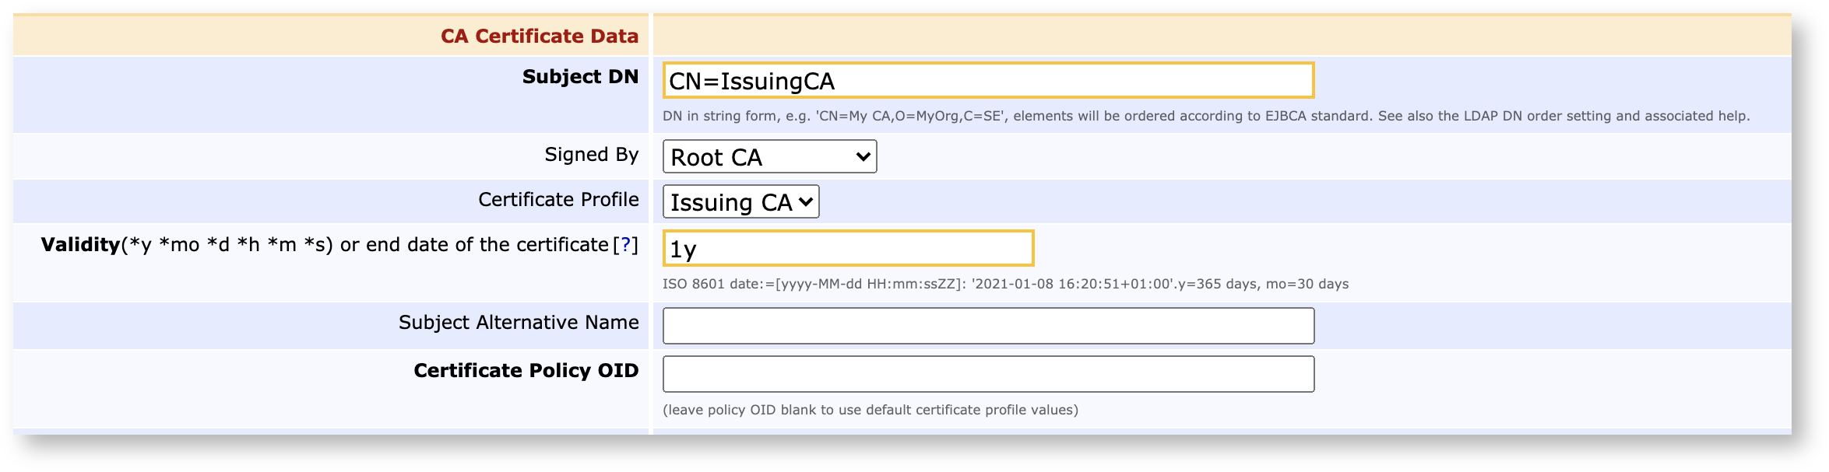Expand the Certificate Profile dropdown
Image resolution: width=1829 pixels, height=472 pixels.
point(740,202)
